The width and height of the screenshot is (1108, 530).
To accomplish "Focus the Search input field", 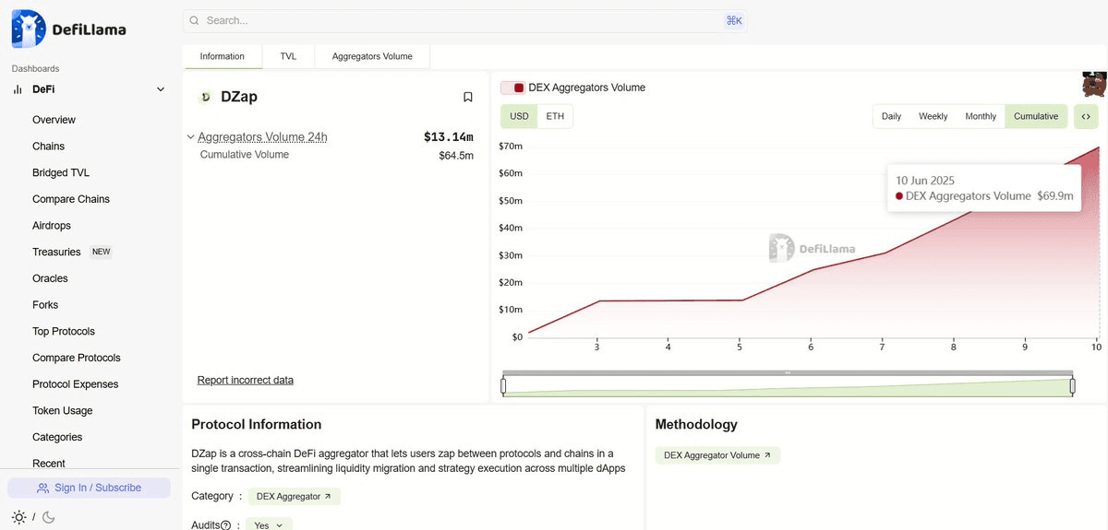I will tap(464, 20).
